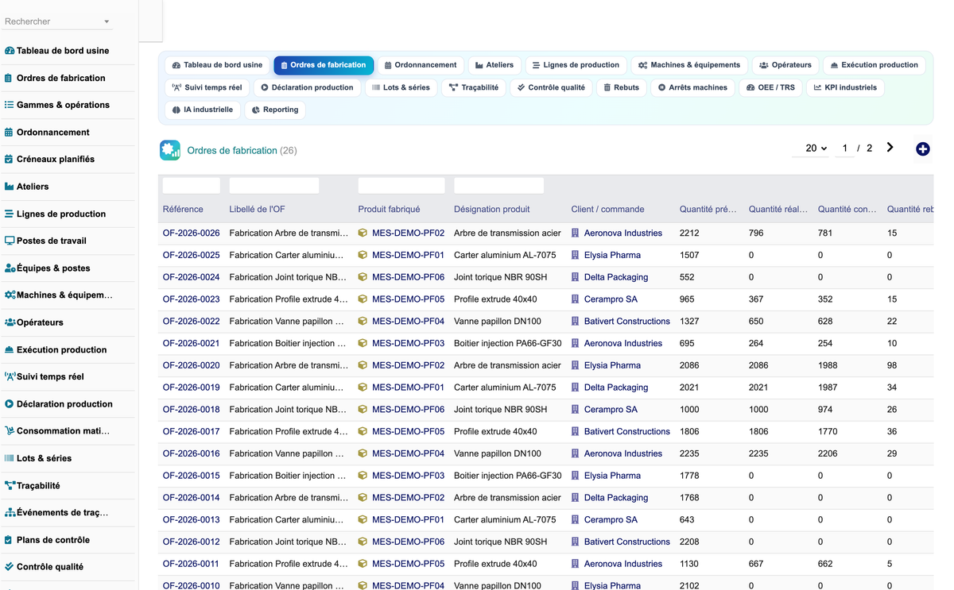This screenshot has width=954, height=590.
Task: Go to next page arrow
Action: click(890, 148)
